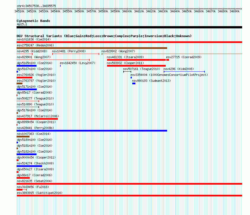Click the red bar of esv3893915

pyautogui.click(x=129, y=196)
